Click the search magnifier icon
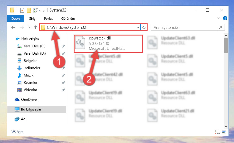Screen dimensions: 234x143 220,27
